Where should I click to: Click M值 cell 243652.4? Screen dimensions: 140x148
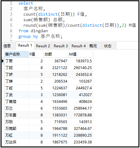pos(80,75)
